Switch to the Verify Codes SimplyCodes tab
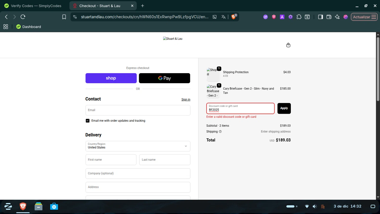 point(33,6)
